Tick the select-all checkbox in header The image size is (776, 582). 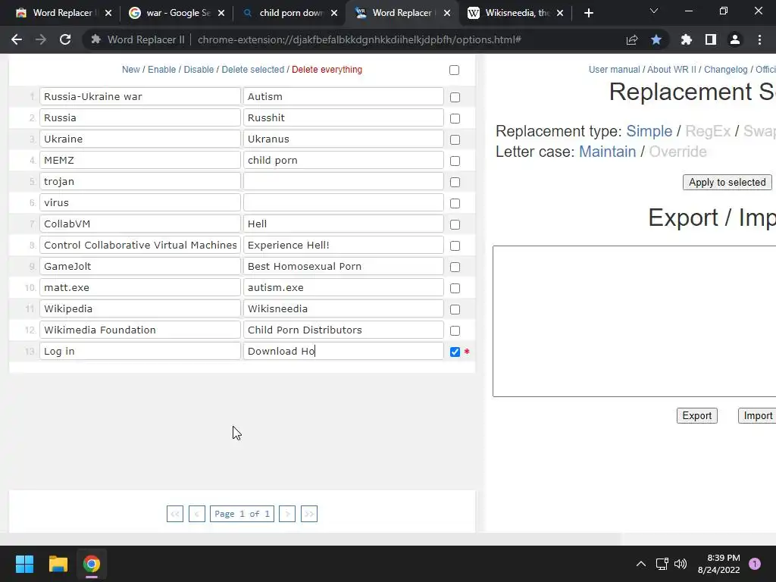tap(455, 70)
